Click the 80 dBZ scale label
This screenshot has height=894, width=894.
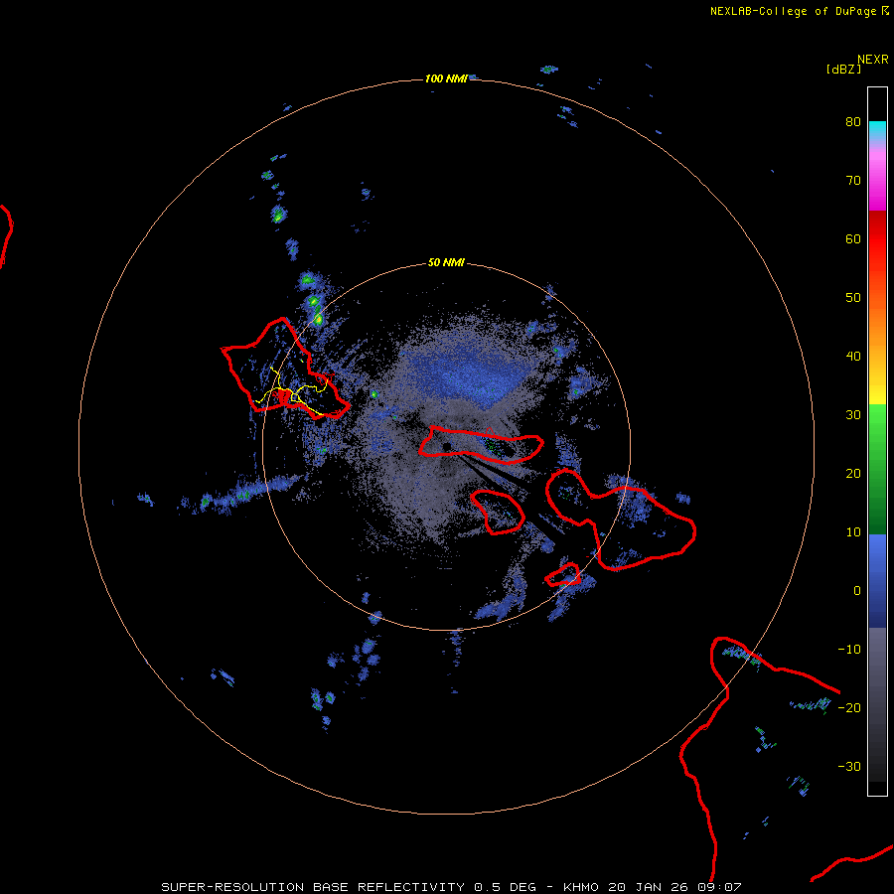click(853, 121)
